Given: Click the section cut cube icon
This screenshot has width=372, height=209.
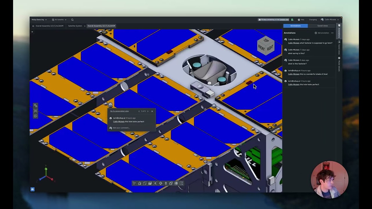Looking at the screenshot, I should (171, 183).
